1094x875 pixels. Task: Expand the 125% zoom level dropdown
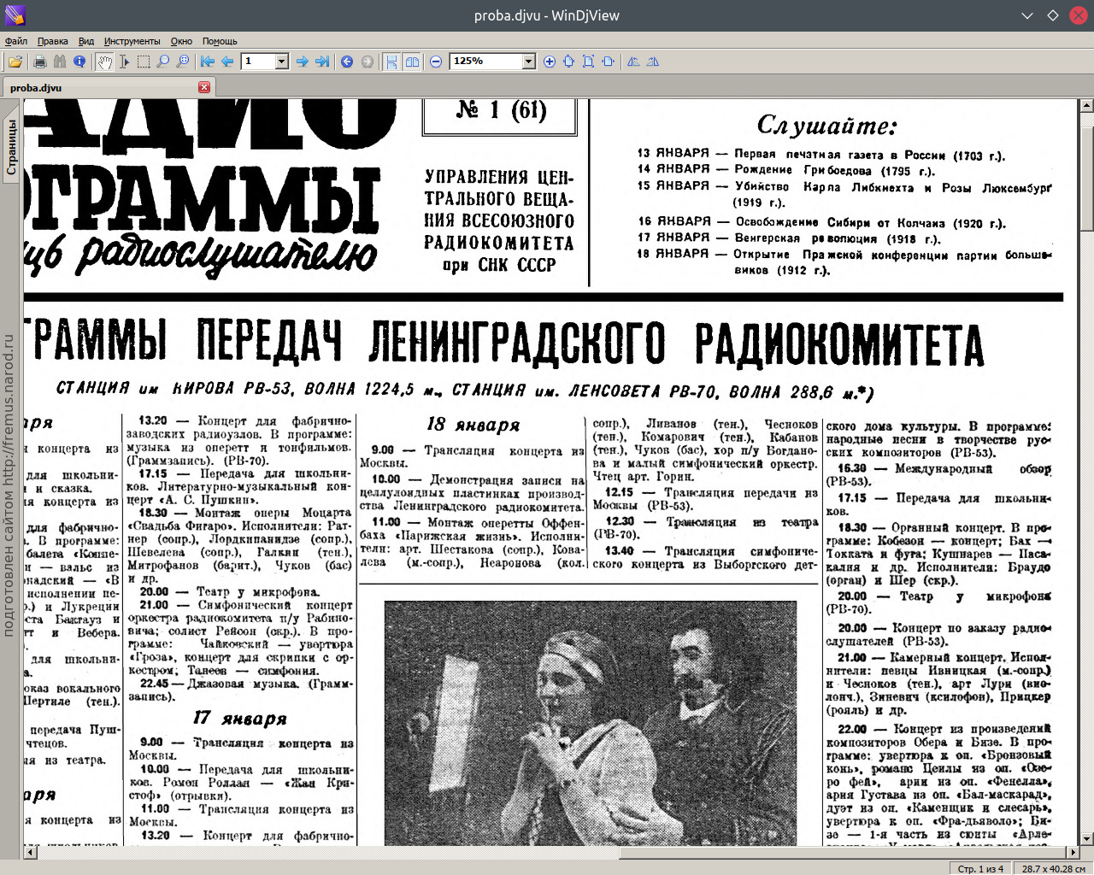pos(528,62)
